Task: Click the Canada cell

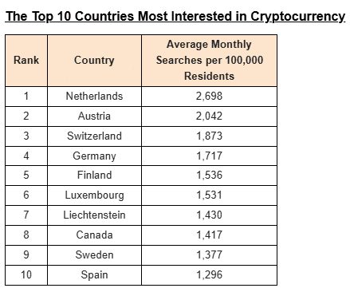Action: pyautogui.click(x=94, y=235)
